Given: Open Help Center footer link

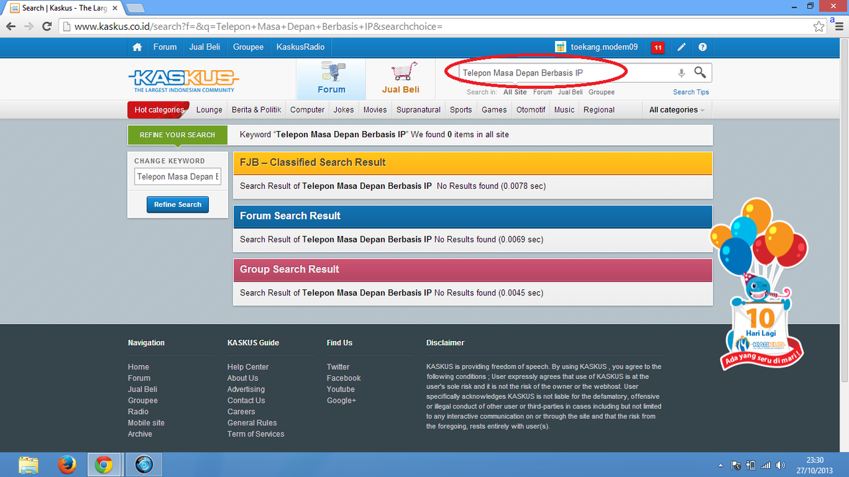Looking at the screenshot, I should coord(248,367).
